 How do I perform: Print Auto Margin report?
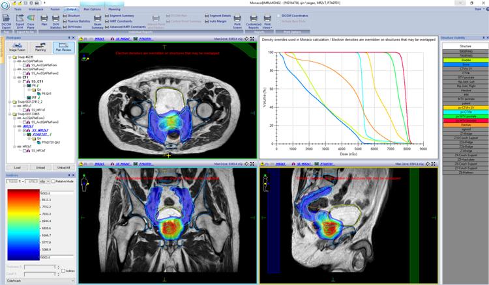coord(216,21)
